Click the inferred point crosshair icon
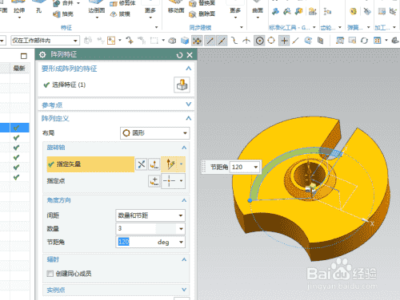The image size is (400, 300). [170, 181]
